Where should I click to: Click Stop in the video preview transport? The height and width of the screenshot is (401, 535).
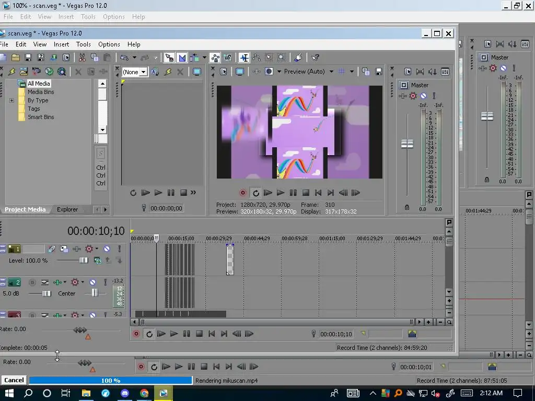306,193
